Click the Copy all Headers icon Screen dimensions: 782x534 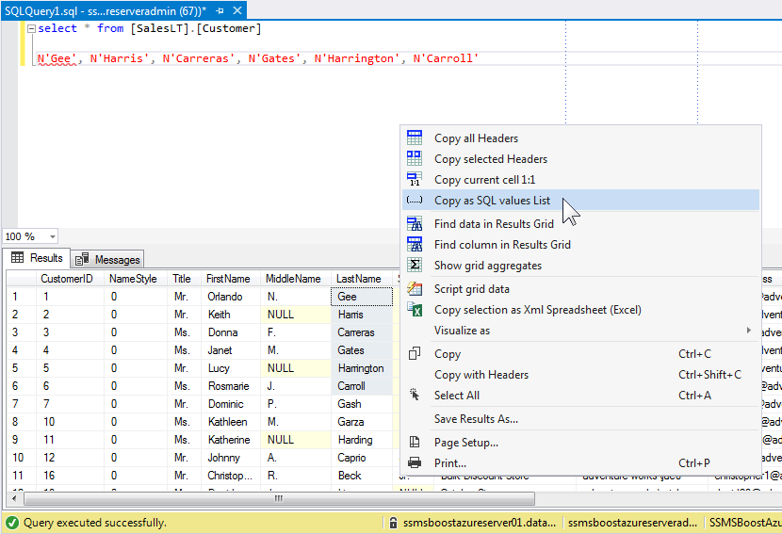[x=415, y=138]
